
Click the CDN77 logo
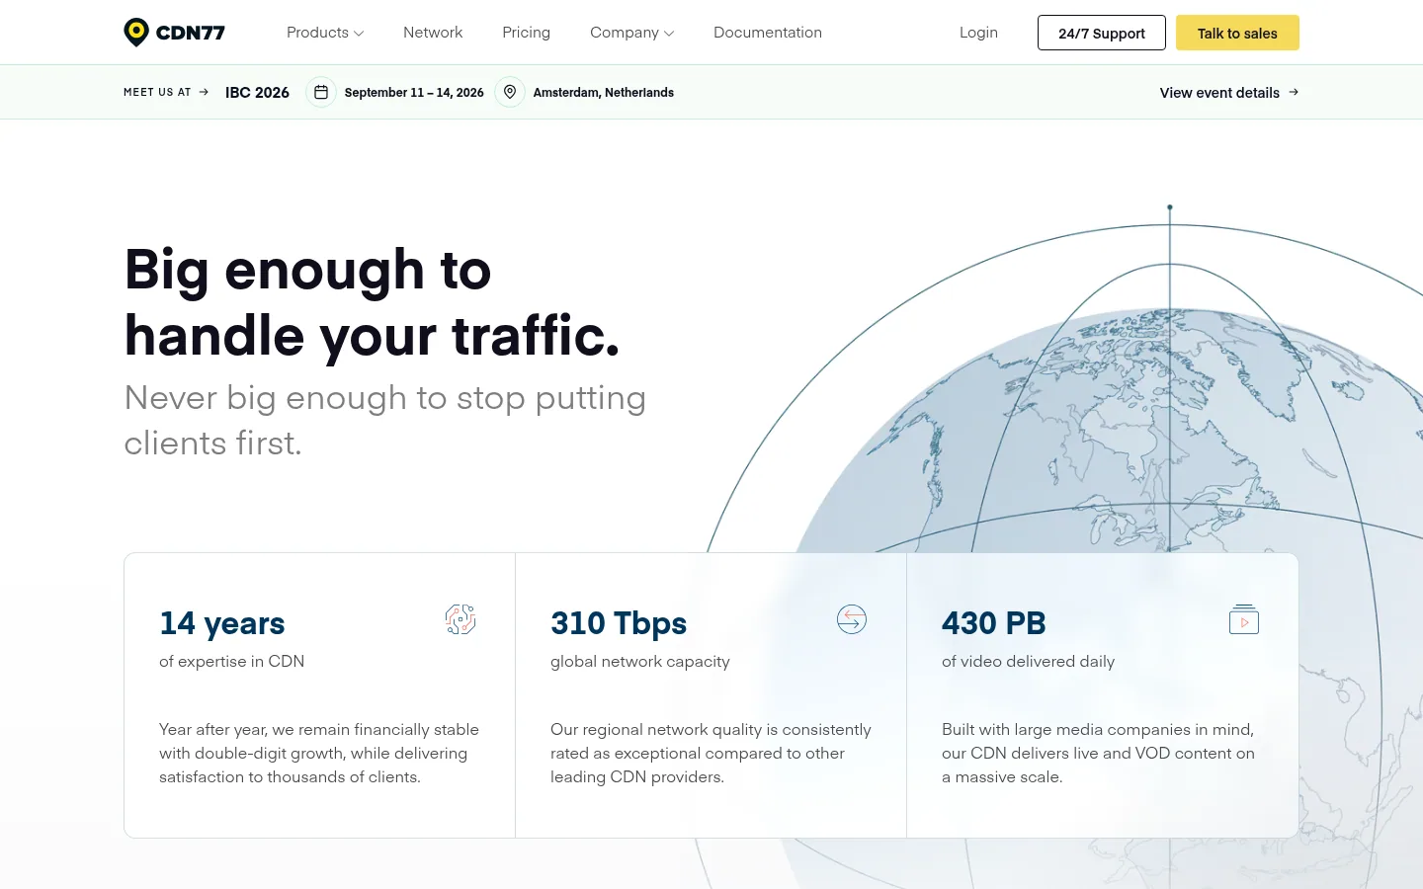click(174, 33)
